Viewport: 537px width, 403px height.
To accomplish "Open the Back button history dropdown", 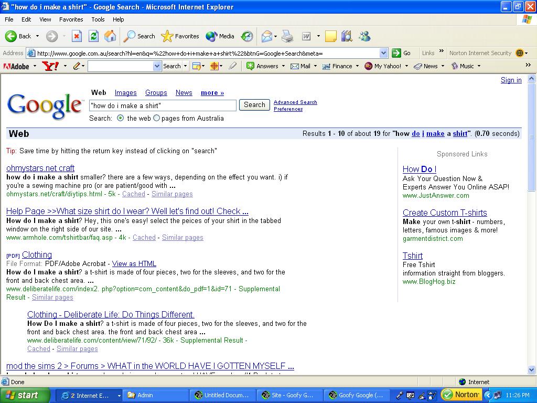I will [37, 36].
